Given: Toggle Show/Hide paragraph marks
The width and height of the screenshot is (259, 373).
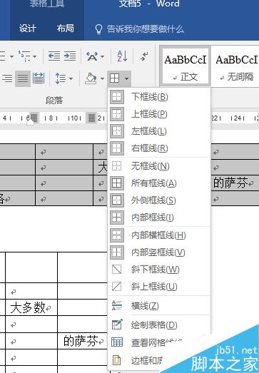Looking at the screenshot, I should [x=144, y=56].
